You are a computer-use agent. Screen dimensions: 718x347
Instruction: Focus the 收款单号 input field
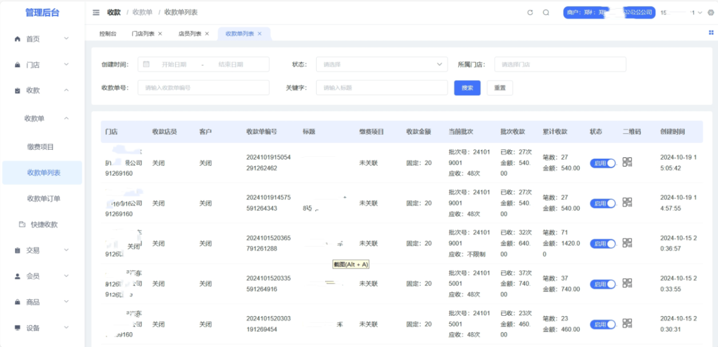pyautogui.click(x=203, y=88)
